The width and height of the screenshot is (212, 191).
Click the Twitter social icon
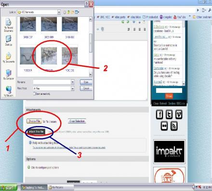pyautogui.click(x=169, y=115)
